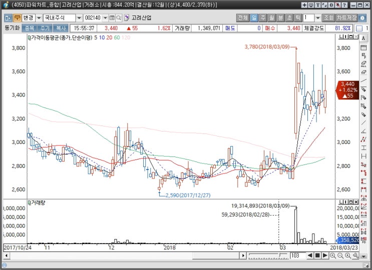This screenshot has height=270, width=372.
Task: Toggle the 가격이동평균 indicator marker
Action: pyautogui.click(x=30, y=37)
